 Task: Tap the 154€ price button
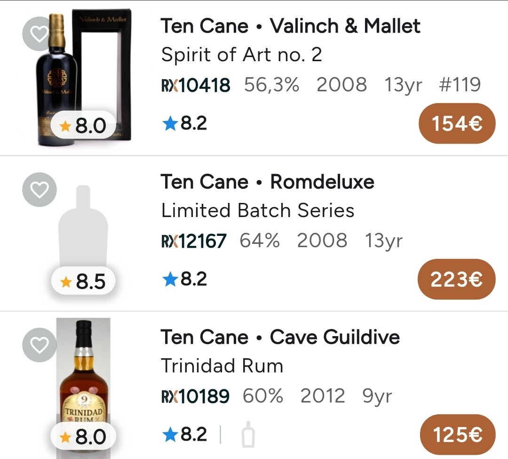[457, 124]
